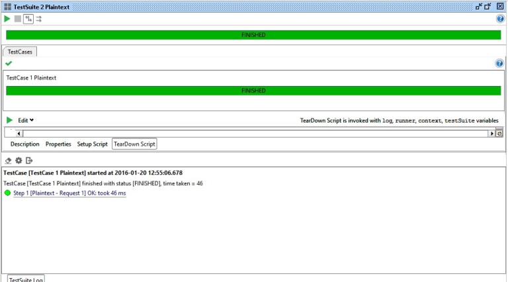Maximize the TestSuite internal window
Screen dimensions: 508x282
tap(487, 7)
